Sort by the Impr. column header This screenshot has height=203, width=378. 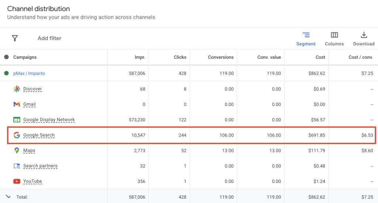click(x=140, y=57)
